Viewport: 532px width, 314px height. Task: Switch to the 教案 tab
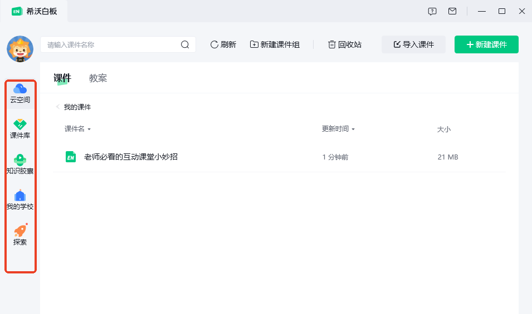pyautogui.click(x=98, y=78)
